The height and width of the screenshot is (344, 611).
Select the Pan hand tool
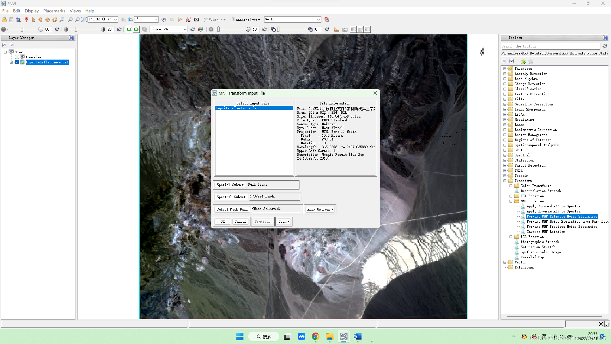pyautogui.click(x=40, y=20)
